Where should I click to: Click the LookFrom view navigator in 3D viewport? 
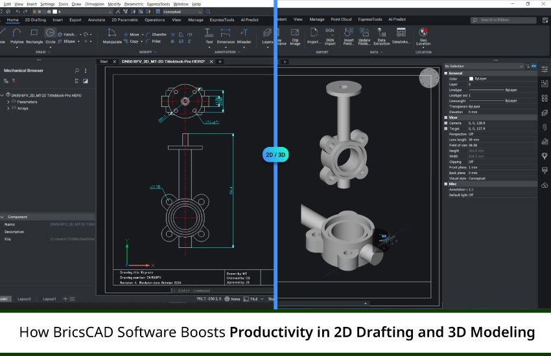click(x=429, y=78)
